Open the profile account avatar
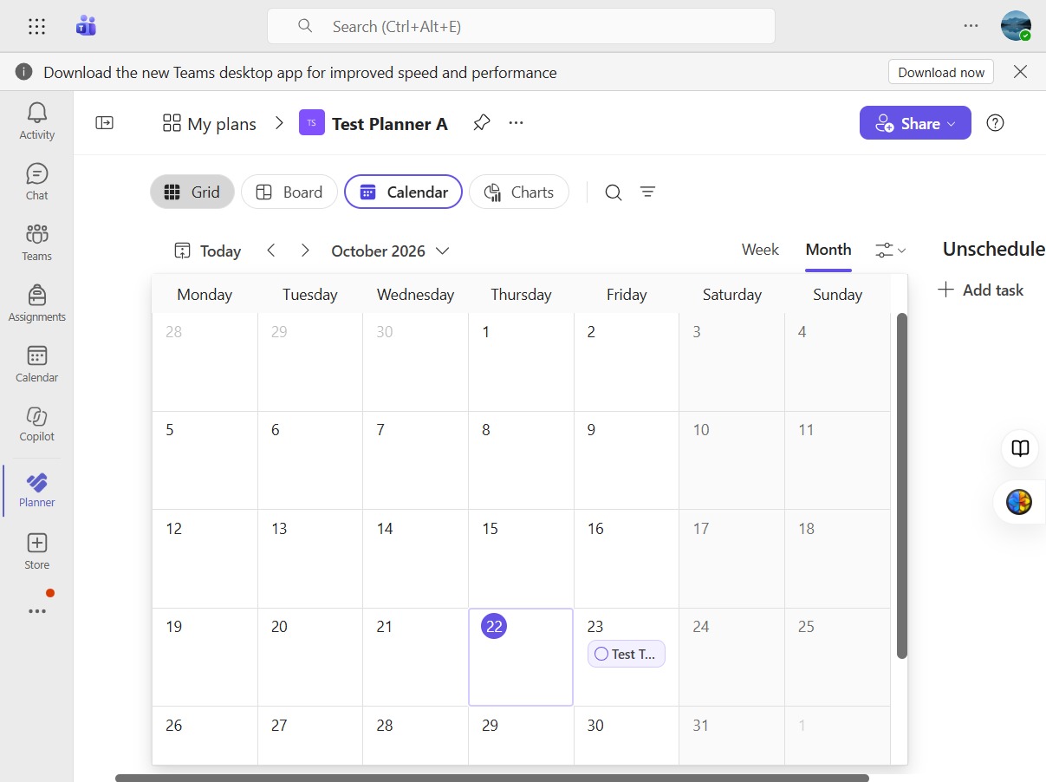Viewport: 1046px width, 782px height. click(1016, 26)
